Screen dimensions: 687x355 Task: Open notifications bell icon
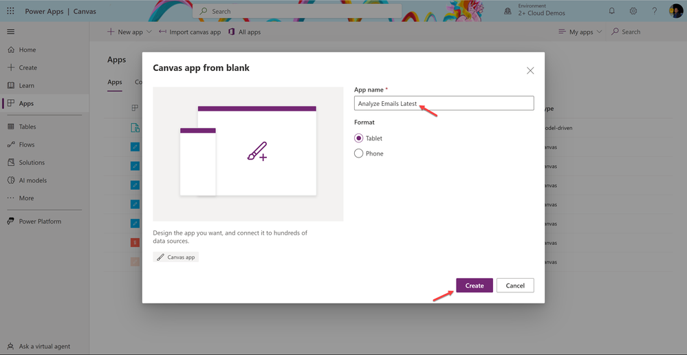click(x=612, y=11)
